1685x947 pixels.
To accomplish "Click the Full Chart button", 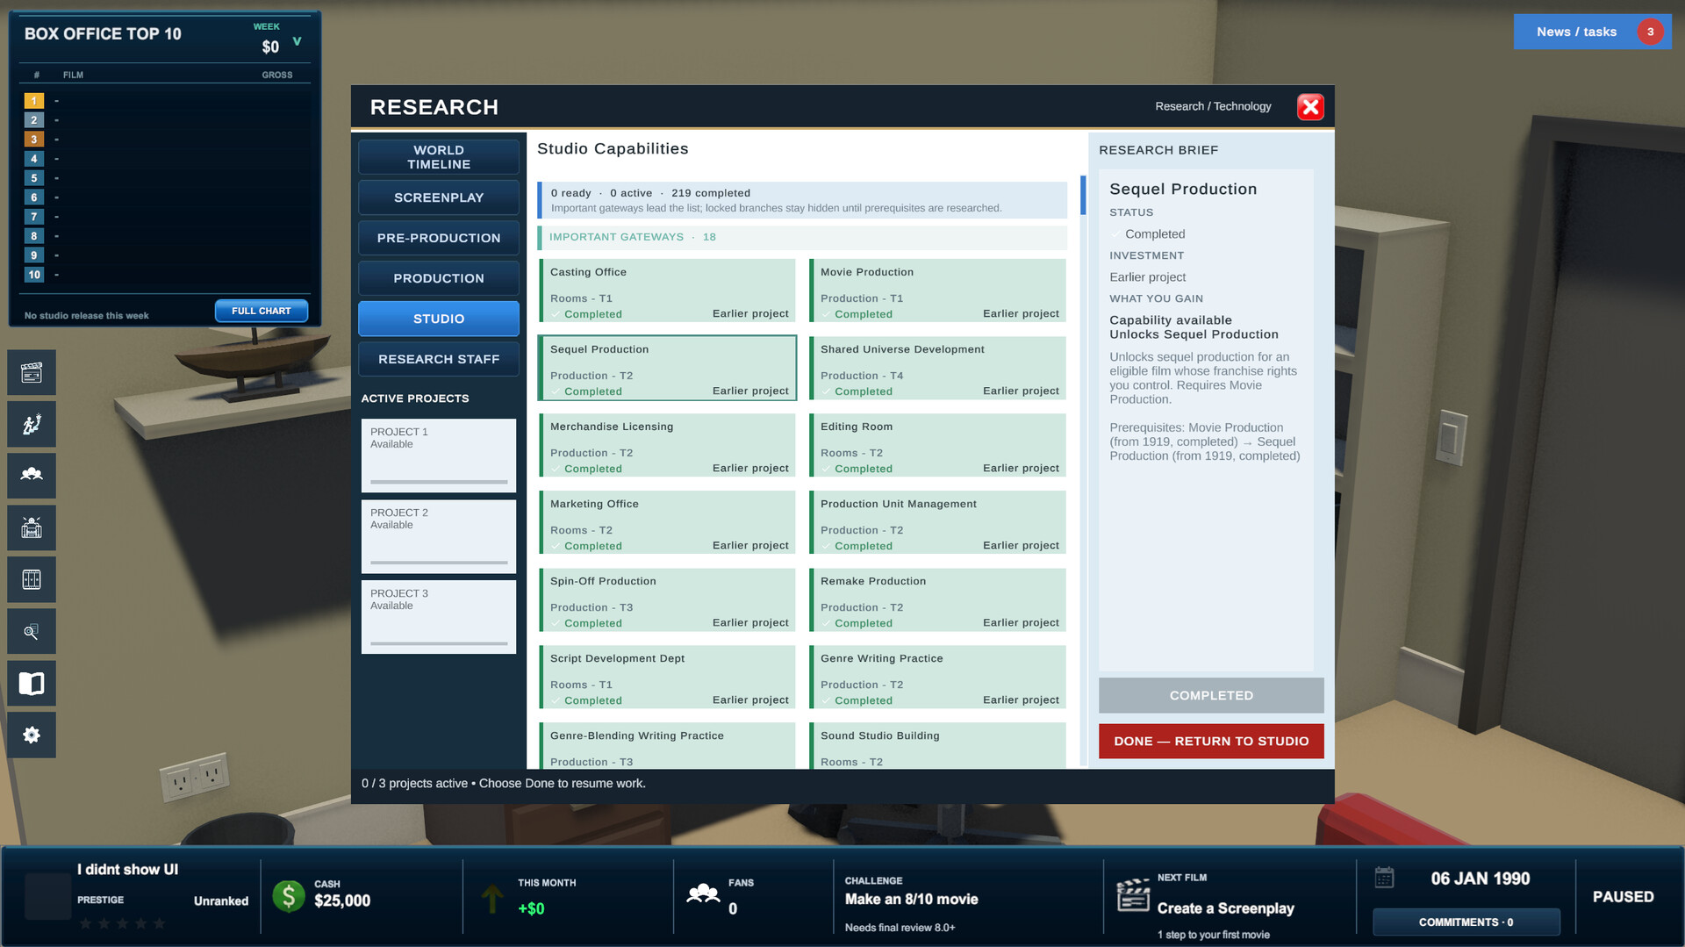I will pos(262,311).
